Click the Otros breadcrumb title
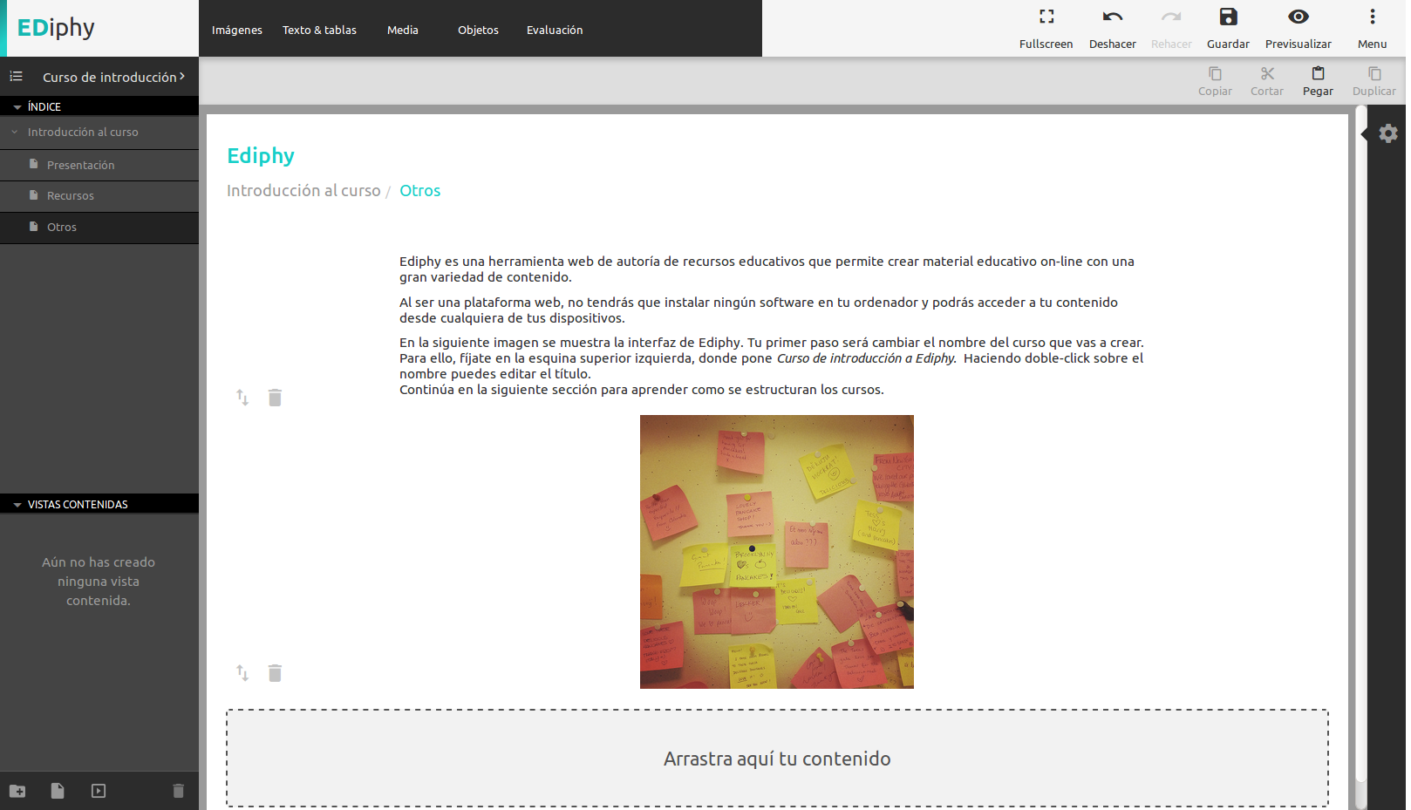Viewport: 1411px width, 810px height. coord(420,191)
